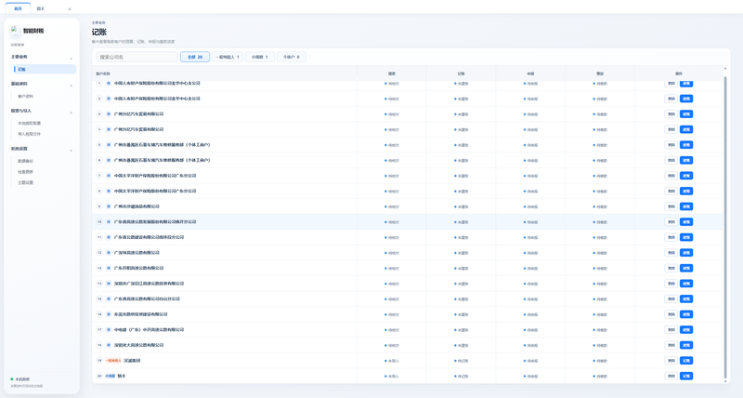
Task: Click the 客户名称 column header
Action: [x=103, y=73]
